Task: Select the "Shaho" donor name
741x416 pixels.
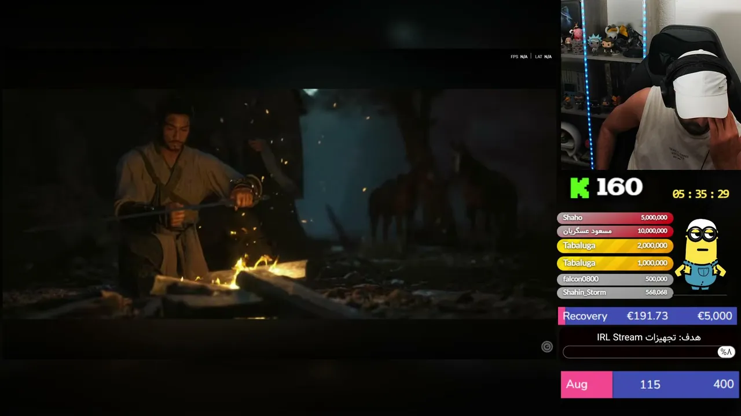Action: (573, 218)
